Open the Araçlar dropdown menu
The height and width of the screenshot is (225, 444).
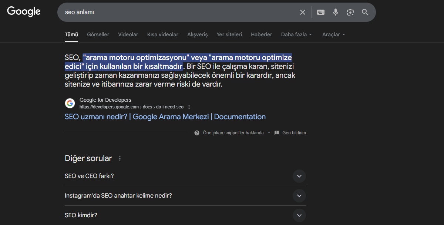(x=333, y=34)
